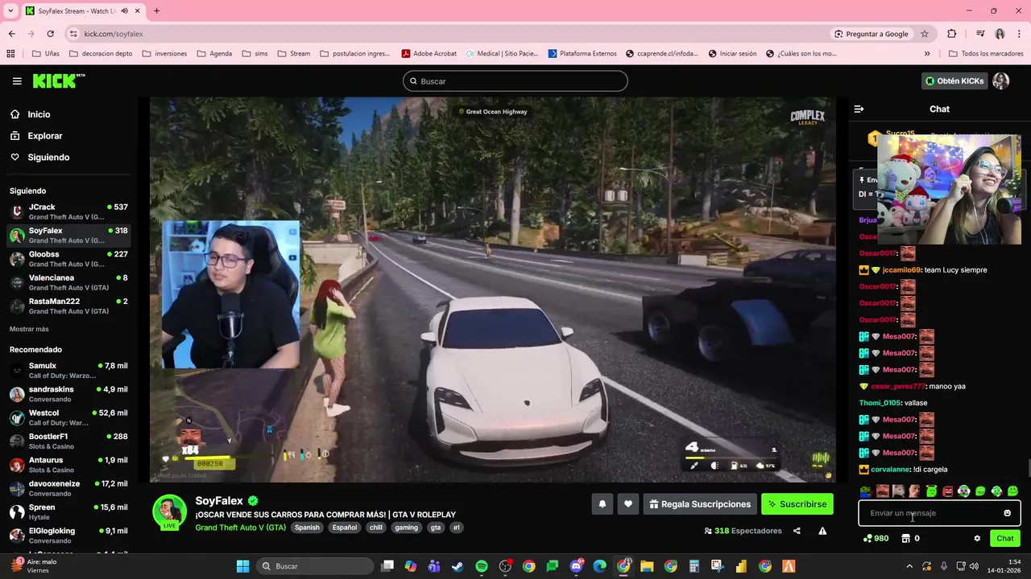1031x579 pixels.
Task: Select the irl tag
Action: pos(456,528)
